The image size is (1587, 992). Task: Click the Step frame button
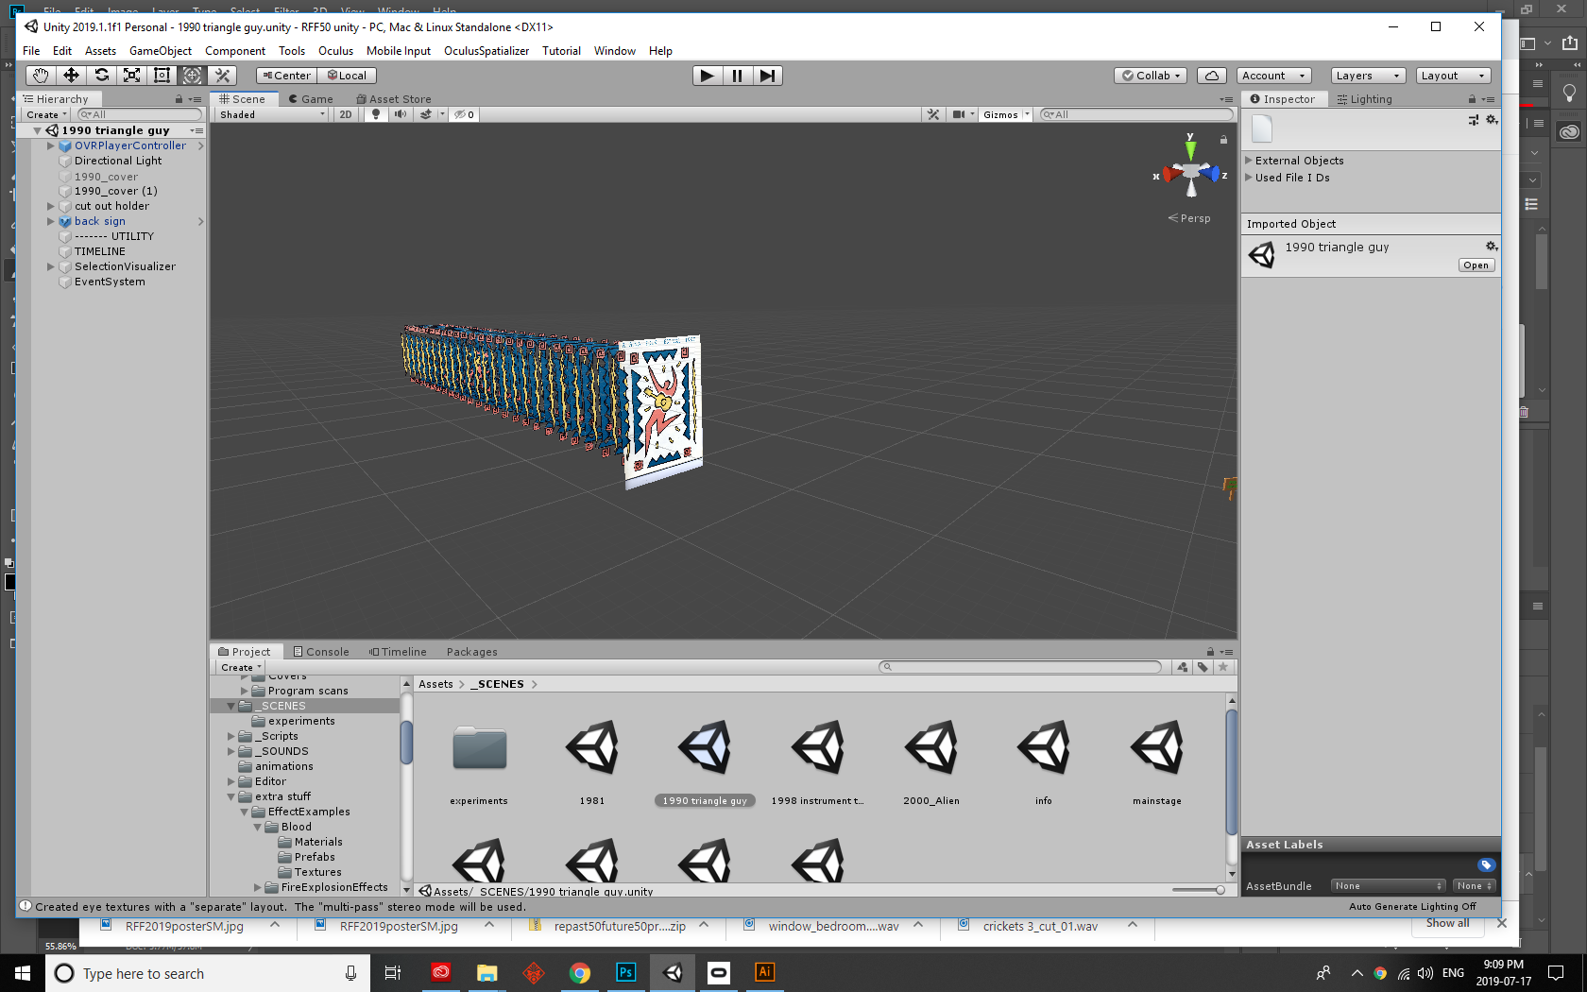point(767,76)
